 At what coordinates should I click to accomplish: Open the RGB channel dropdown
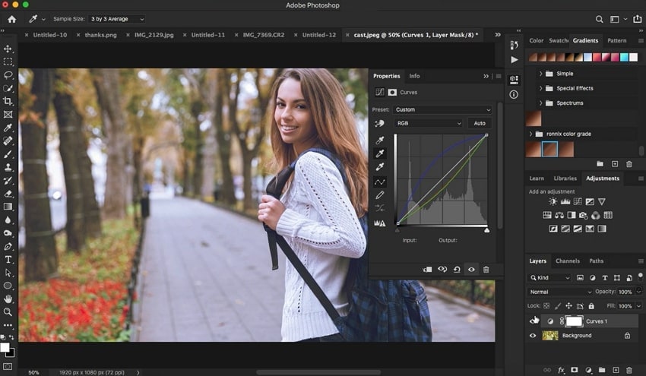tap(429, 123)
